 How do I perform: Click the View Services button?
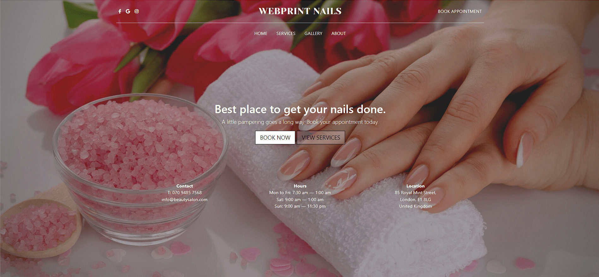point(321,138)
